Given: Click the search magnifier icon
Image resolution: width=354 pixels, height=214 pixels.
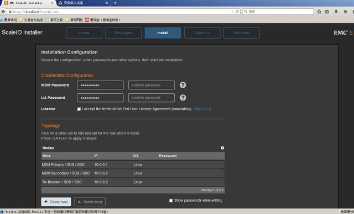Looking at the screenshot, I should coord(246,12).
